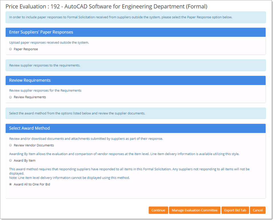Select the Review Requirements radio option
Viewport: 274px width, 221px height.
tap(11, 97)
